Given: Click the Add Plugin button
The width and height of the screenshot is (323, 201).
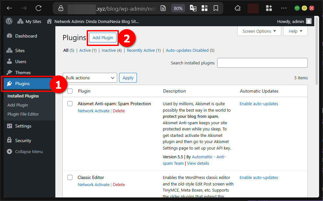Looking at the screenshot, I should (102, 37).
